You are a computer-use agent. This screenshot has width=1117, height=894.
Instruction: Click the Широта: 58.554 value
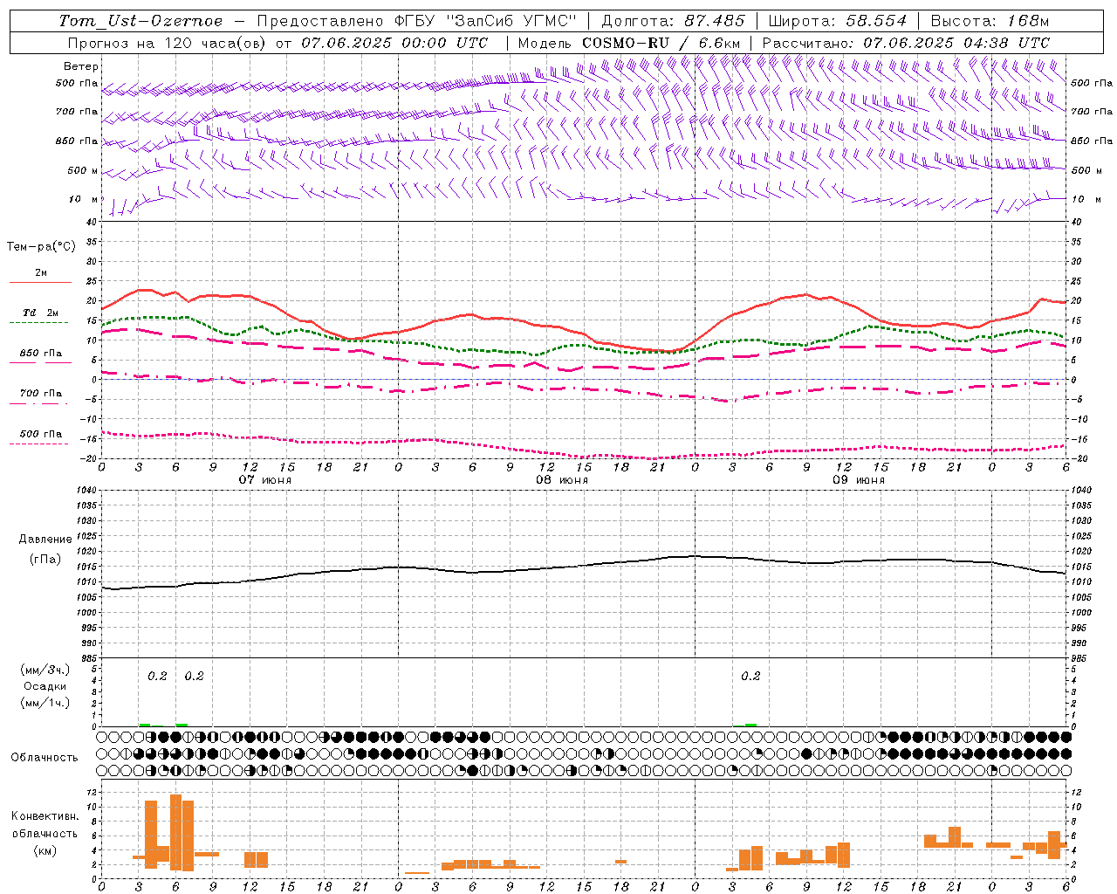point(837,21)
